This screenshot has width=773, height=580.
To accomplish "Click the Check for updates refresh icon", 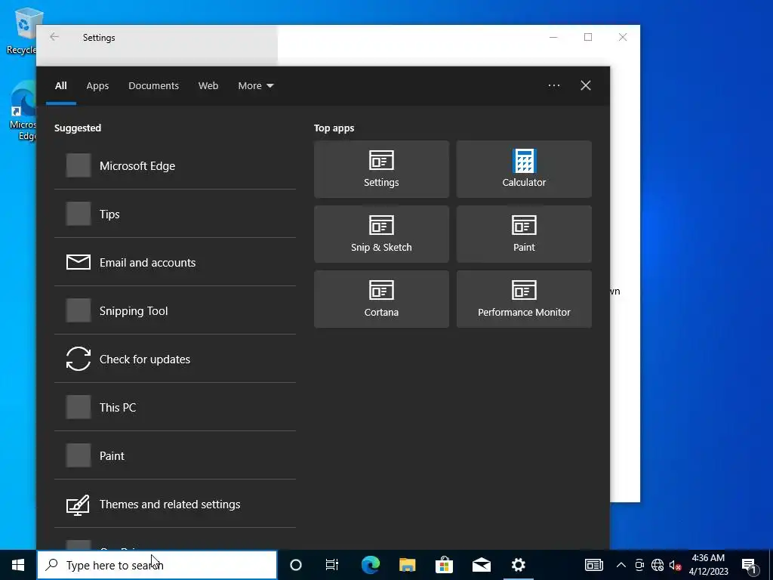I will pos(79,359).
